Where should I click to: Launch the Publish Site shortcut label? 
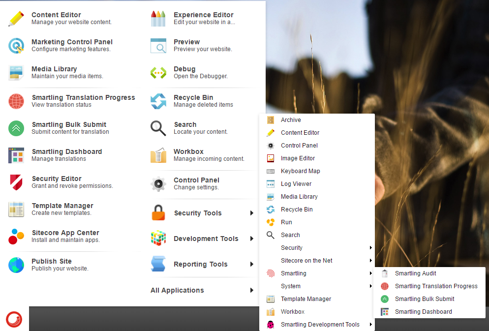tap(52, 261)
